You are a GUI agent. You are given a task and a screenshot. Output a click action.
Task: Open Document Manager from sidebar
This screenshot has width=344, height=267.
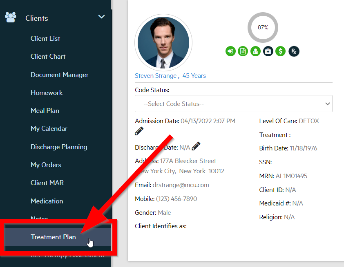(x=59, y=75)
